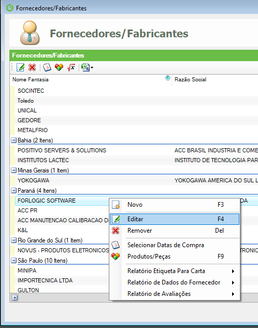Select the GULTON row

(x=62, y=290)
